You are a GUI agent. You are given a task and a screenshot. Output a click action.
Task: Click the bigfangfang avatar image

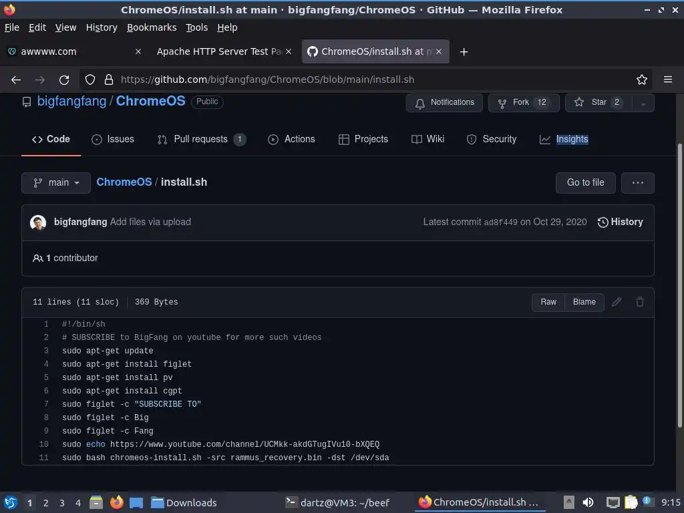(x=38, y=222)
